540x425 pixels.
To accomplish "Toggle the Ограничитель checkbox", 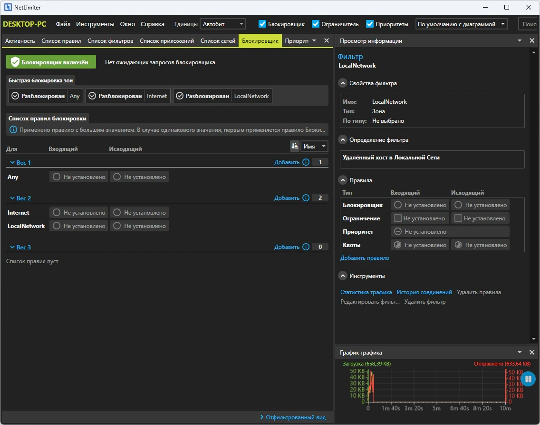I will 316,24.
